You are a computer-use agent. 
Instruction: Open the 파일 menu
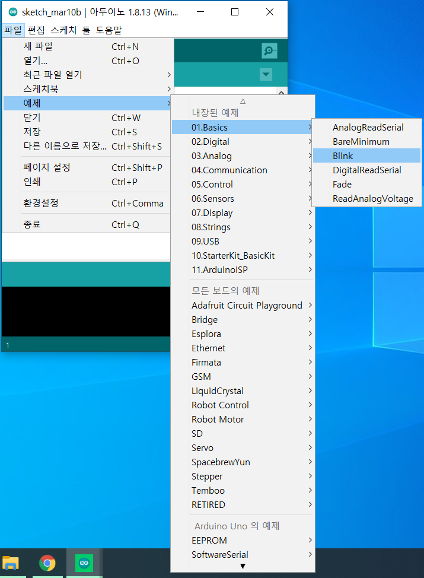(13, 30)
